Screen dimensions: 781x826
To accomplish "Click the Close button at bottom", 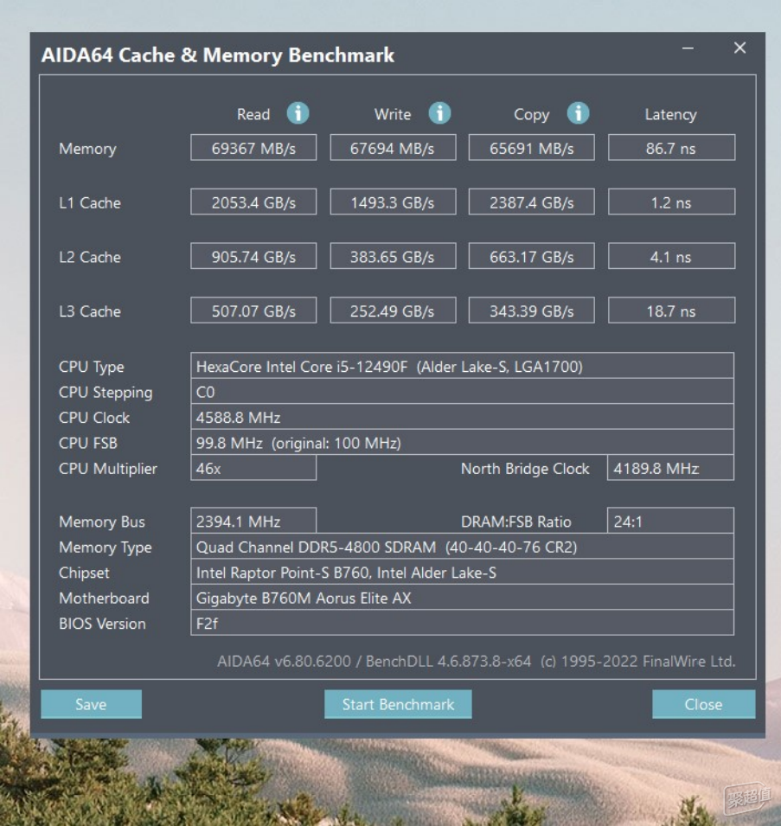I will tap(703, 704).
